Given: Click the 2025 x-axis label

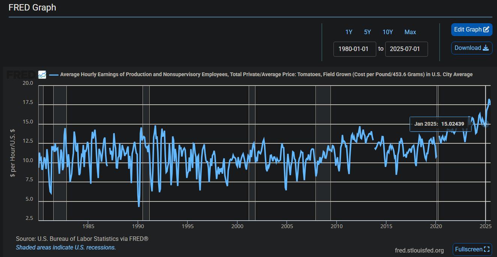Looking at the screenshot, I should (486, 226).
